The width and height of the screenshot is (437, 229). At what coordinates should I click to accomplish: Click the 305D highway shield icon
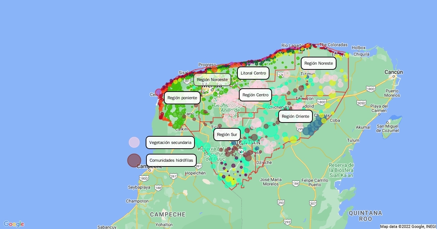coord(361,103)
